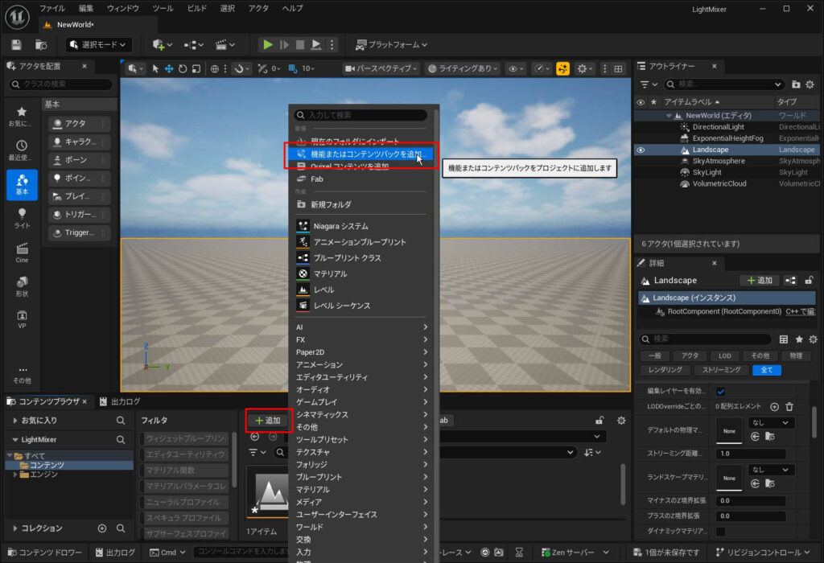Enable the ダイナミックマテリア checkbox

[720, 531]
